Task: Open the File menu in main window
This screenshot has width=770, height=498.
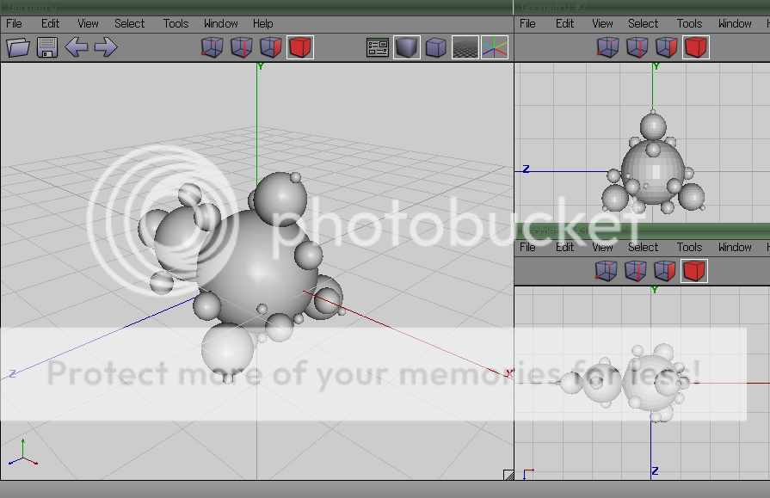Action: pyautogui.click(x=14, y=23)
